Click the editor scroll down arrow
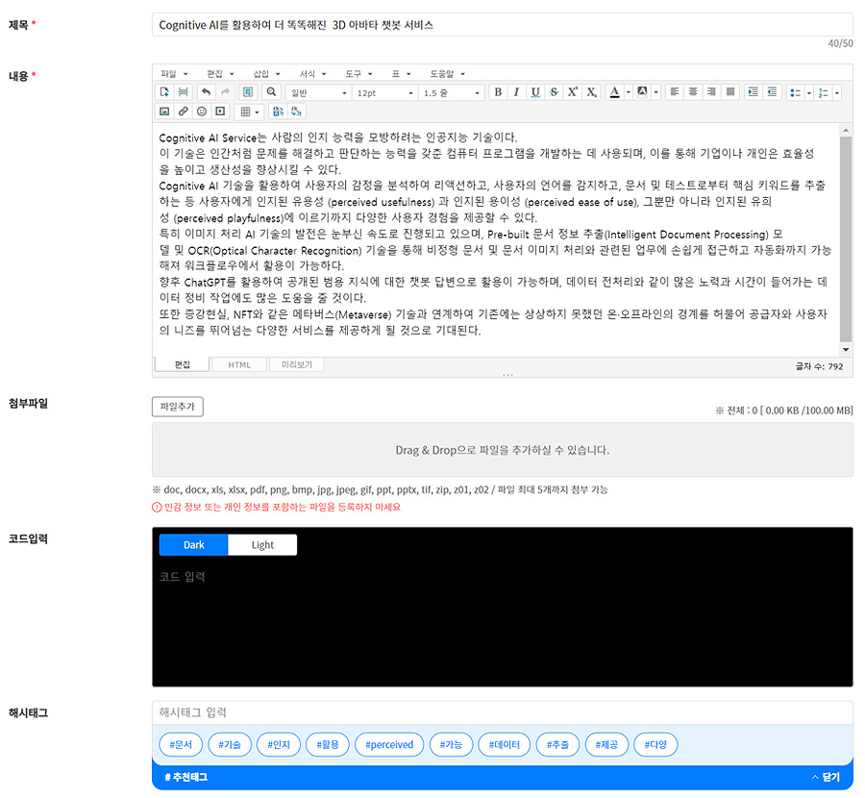Screen dimensions: 865x798 point(846,349)
